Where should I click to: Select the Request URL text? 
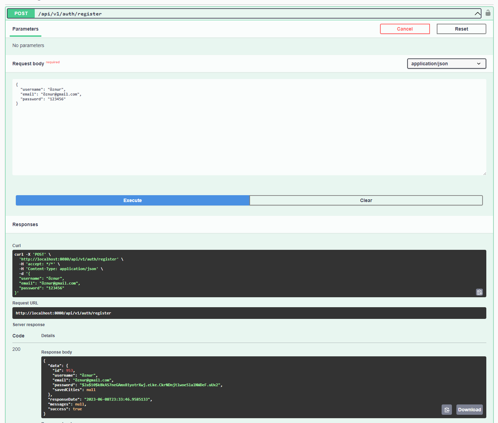(x=63, y=313)
